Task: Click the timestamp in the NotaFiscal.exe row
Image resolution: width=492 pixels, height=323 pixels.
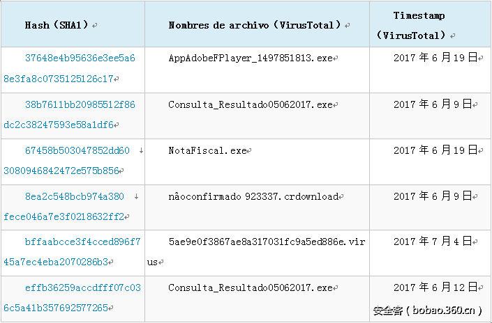Action: [x=435, y=150]
